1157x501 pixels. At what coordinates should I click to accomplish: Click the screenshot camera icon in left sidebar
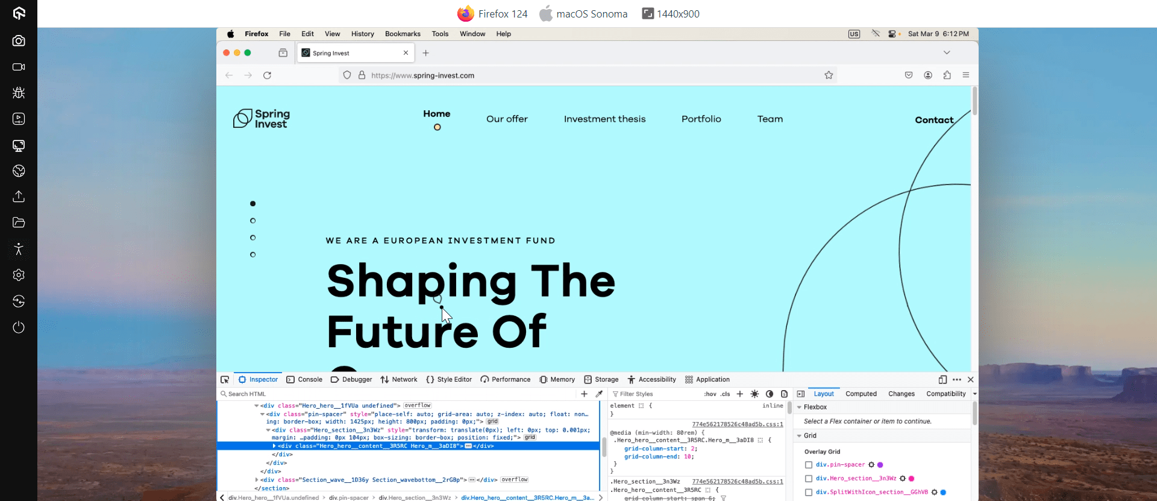[19, 40]
